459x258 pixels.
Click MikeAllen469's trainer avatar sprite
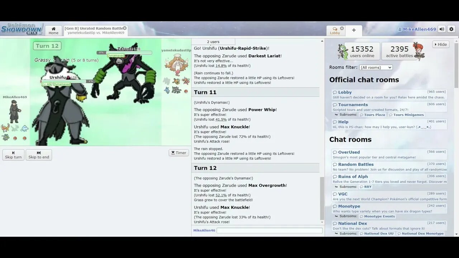[15, 111]
